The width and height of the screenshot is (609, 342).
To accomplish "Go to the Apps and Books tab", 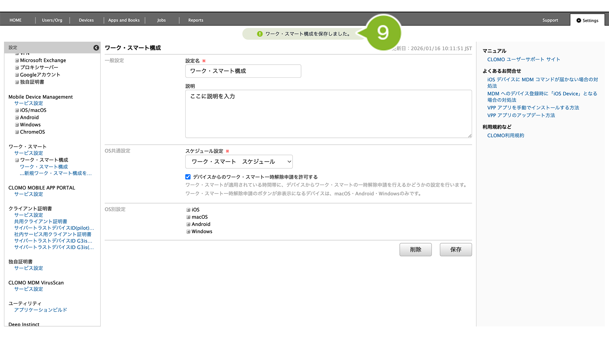I will [124, 20].
